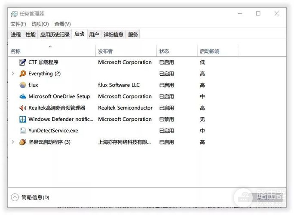Click 高 impact for Everything row
This screenshot has height=215, width=294.
(x=202, y=74)
